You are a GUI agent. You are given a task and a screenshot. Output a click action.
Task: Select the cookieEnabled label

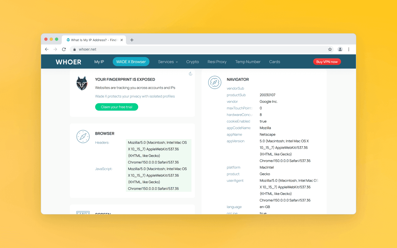point(238,121)
